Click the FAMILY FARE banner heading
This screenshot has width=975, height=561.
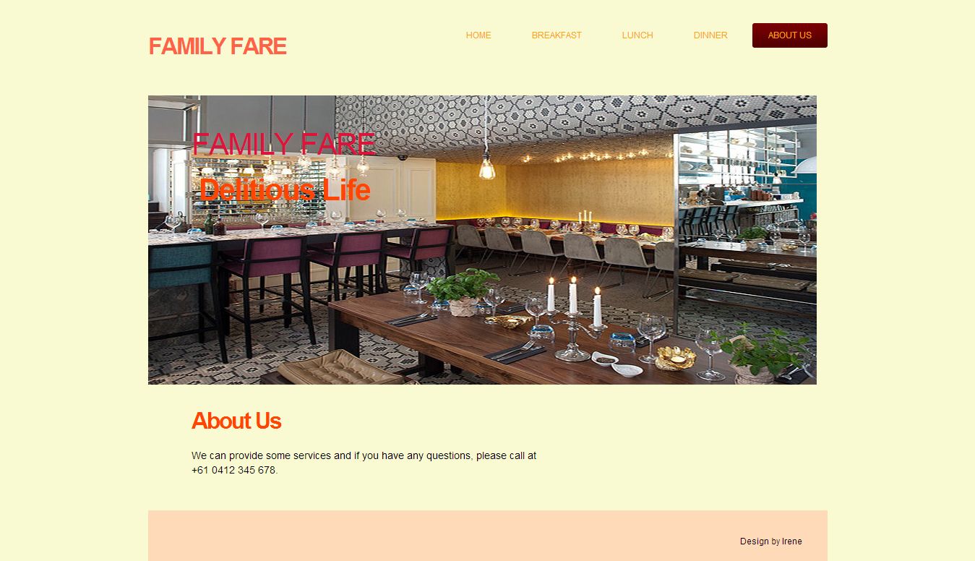tap(283, 145)
